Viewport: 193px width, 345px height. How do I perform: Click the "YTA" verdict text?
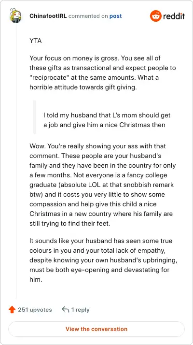[36, 41]
